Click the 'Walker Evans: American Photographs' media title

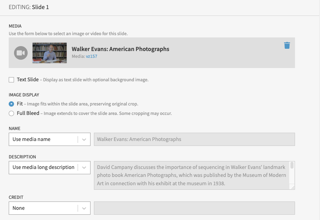[x=120, y=49]
